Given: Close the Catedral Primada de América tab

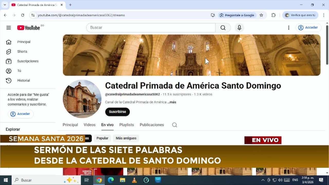Looking at the screenshot, I should tap(62, 5).
